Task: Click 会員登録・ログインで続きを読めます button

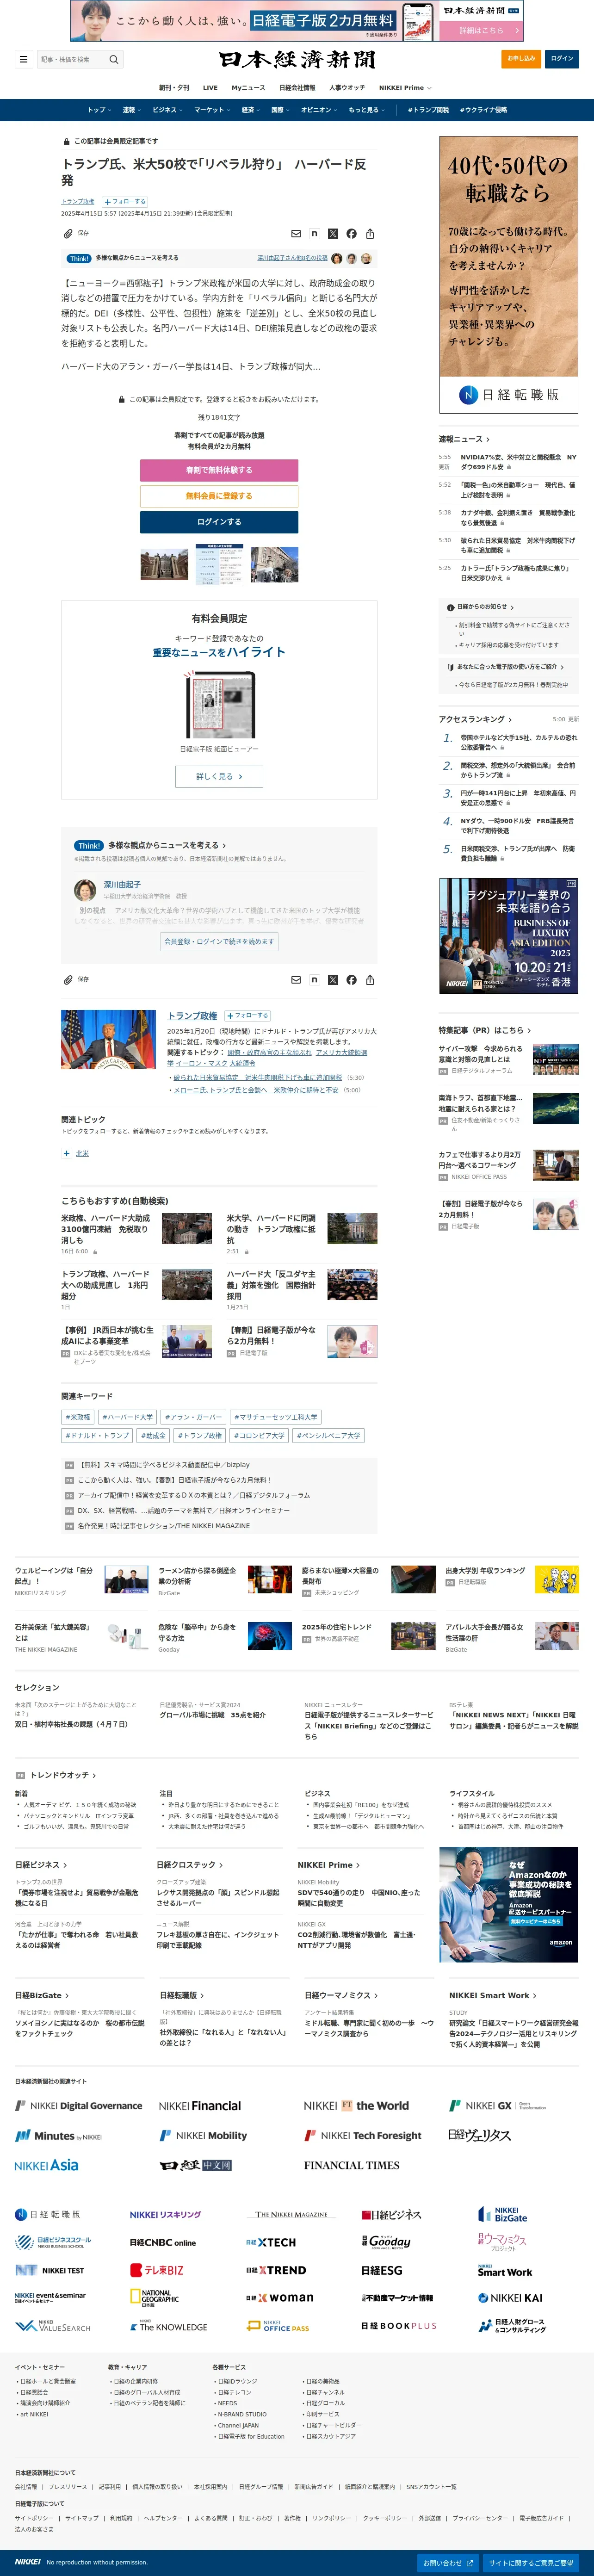Action: click(219, 941)
